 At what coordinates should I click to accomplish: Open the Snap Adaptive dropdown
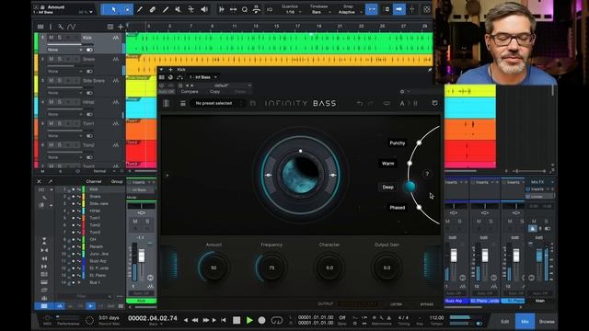[350, 12]
